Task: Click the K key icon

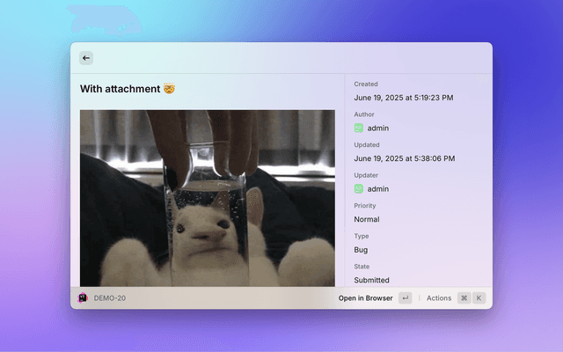Action: (x=479, y=298)
